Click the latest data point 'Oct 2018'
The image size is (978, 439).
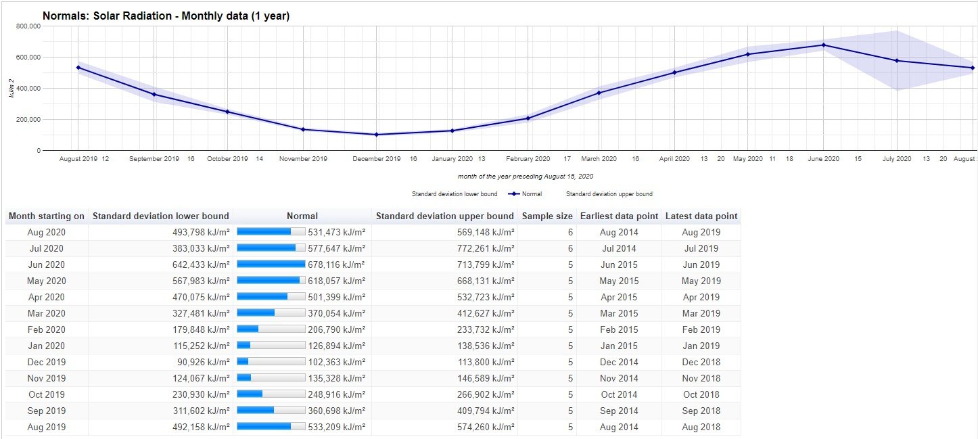[701, 394]
